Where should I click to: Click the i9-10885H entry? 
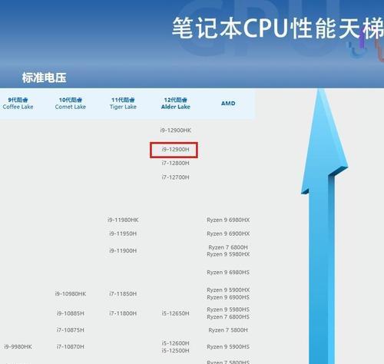click(x=71, y=313)
